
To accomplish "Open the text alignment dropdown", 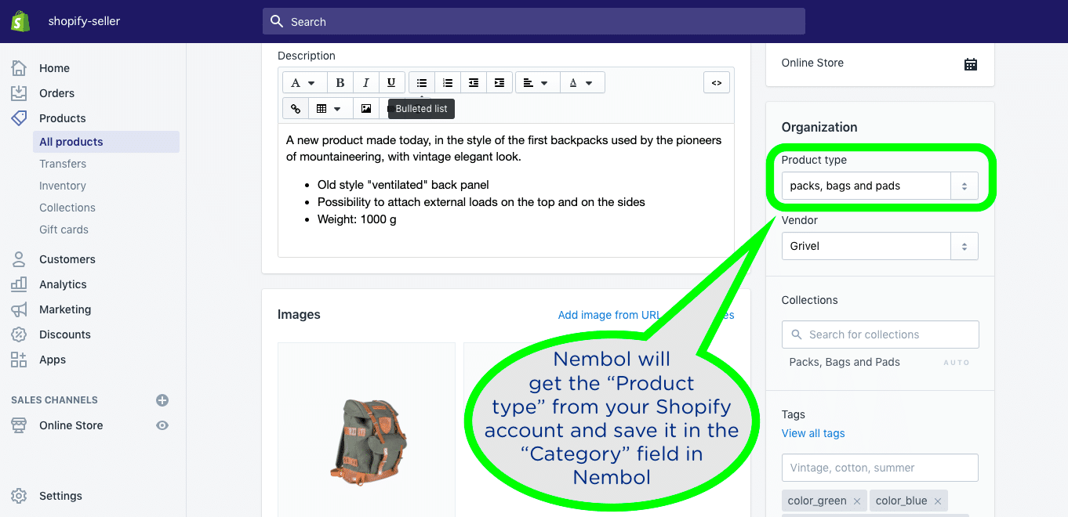I will pos(536,83).
